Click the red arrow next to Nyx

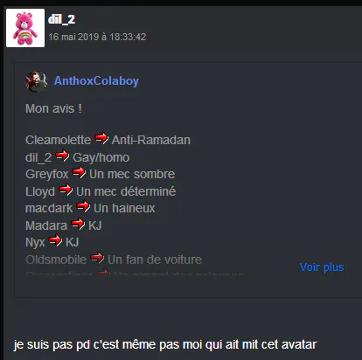pyautogui.click(x=55, y=240)
